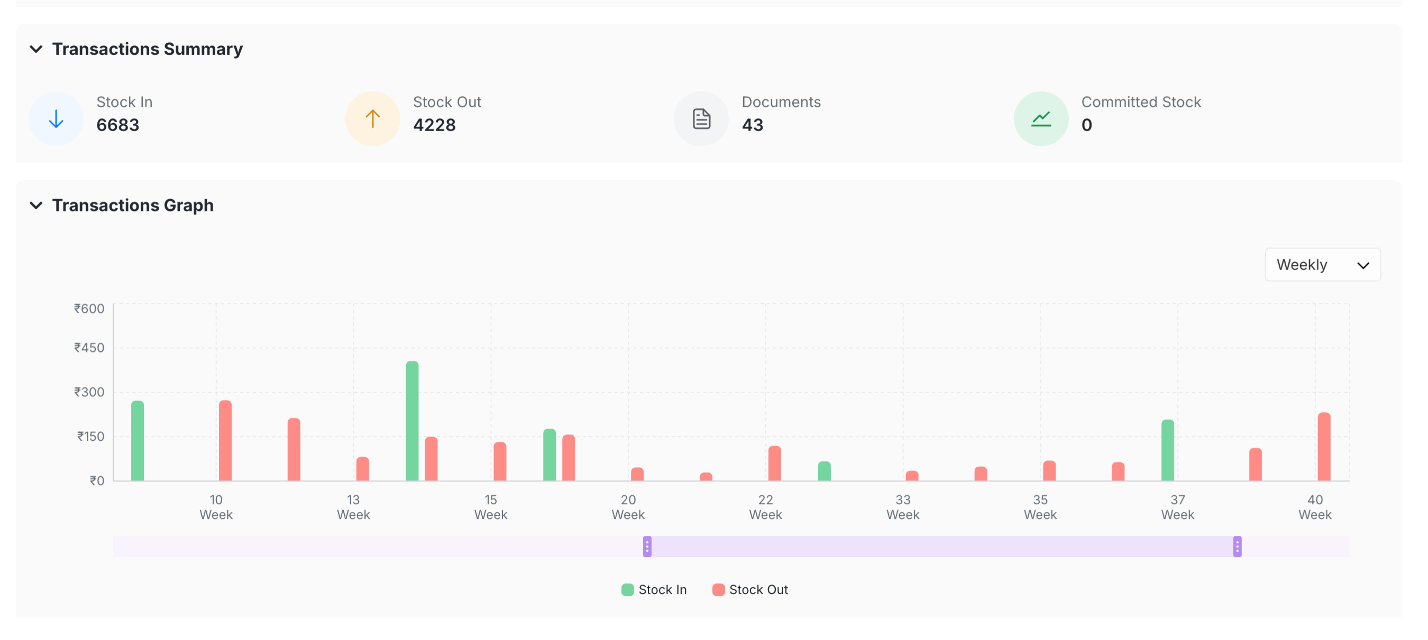Toggle Stock In series in legend

654,590
